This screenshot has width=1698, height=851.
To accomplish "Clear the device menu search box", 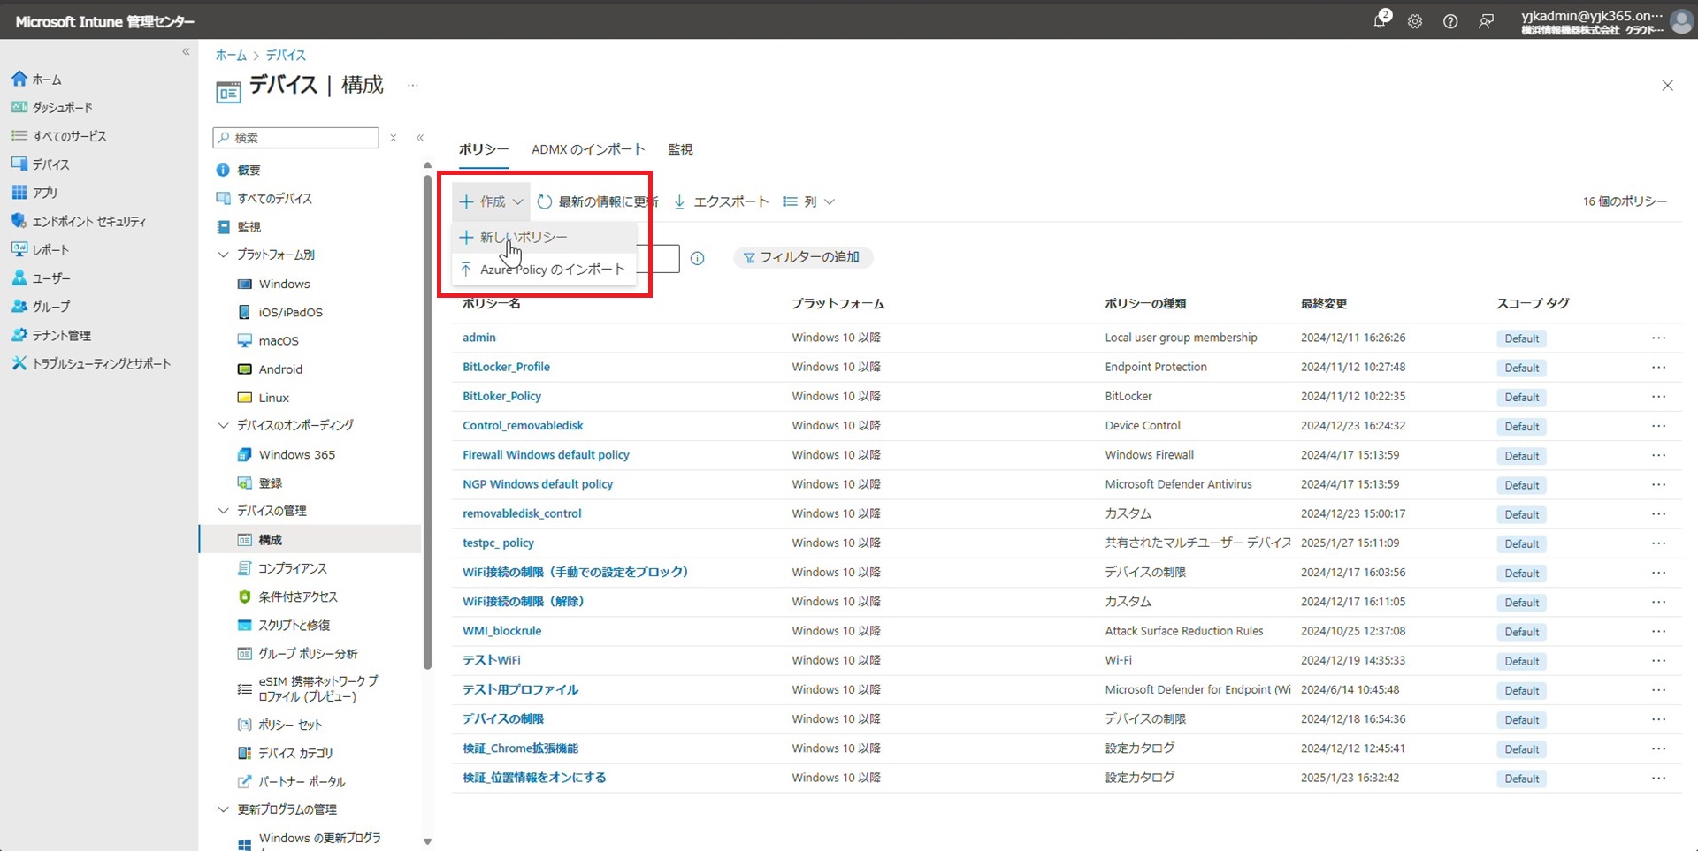I will [x=394, y=138].
